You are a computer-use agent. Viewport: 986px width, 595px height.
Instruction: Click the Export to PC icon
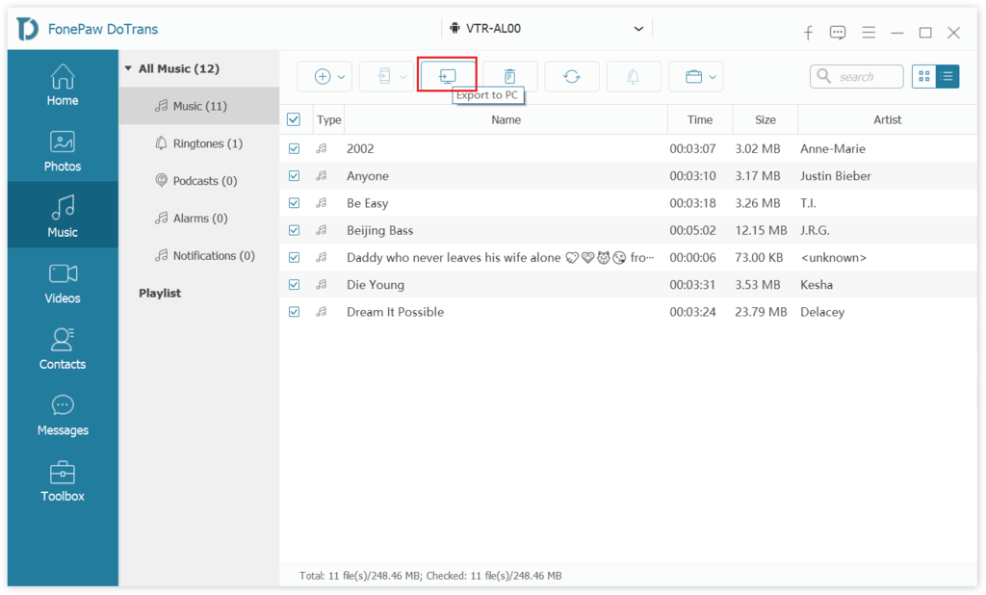click(x=447, y=77)
